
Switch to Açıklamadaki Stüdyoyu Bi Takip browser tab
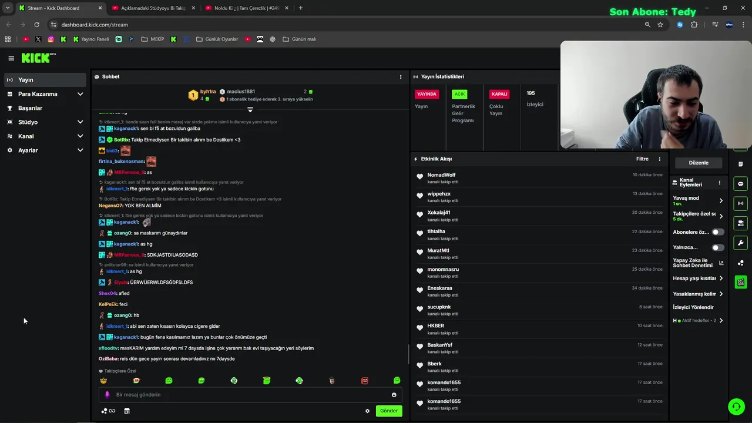click(x=153, y=8)
